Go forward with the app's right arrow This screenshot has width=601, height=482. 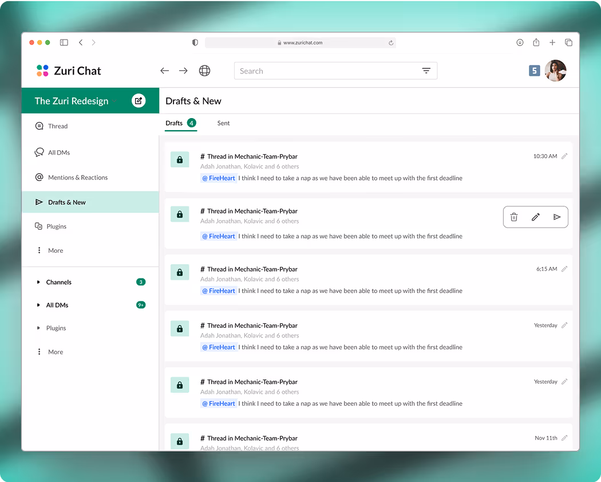pos(183,70)
